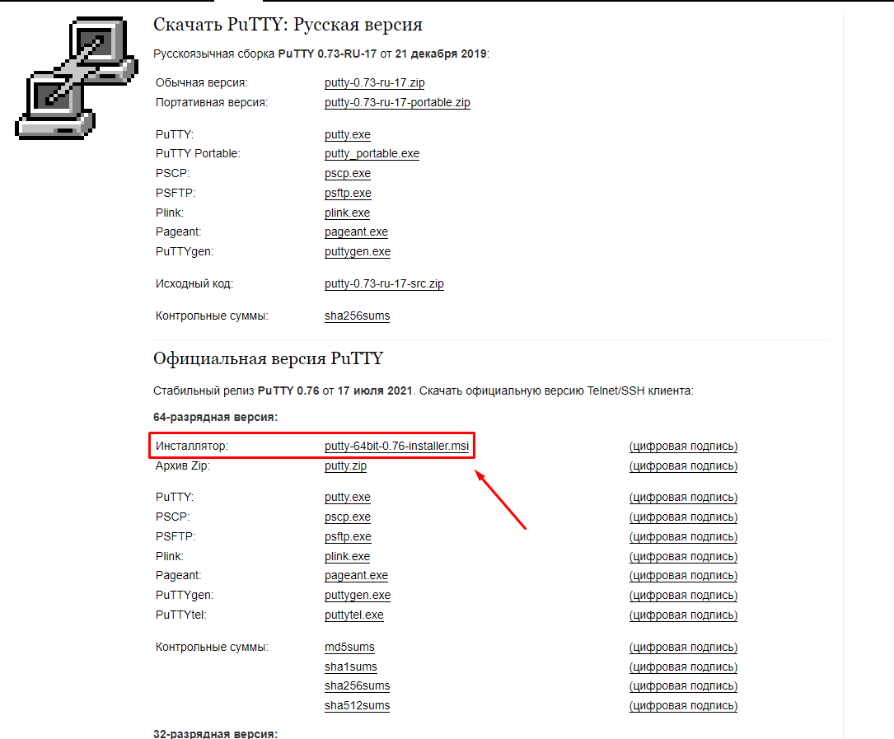Click label 'Обычная версия:'
Viewport: 894px width, 739px height.
coord(202,82)
